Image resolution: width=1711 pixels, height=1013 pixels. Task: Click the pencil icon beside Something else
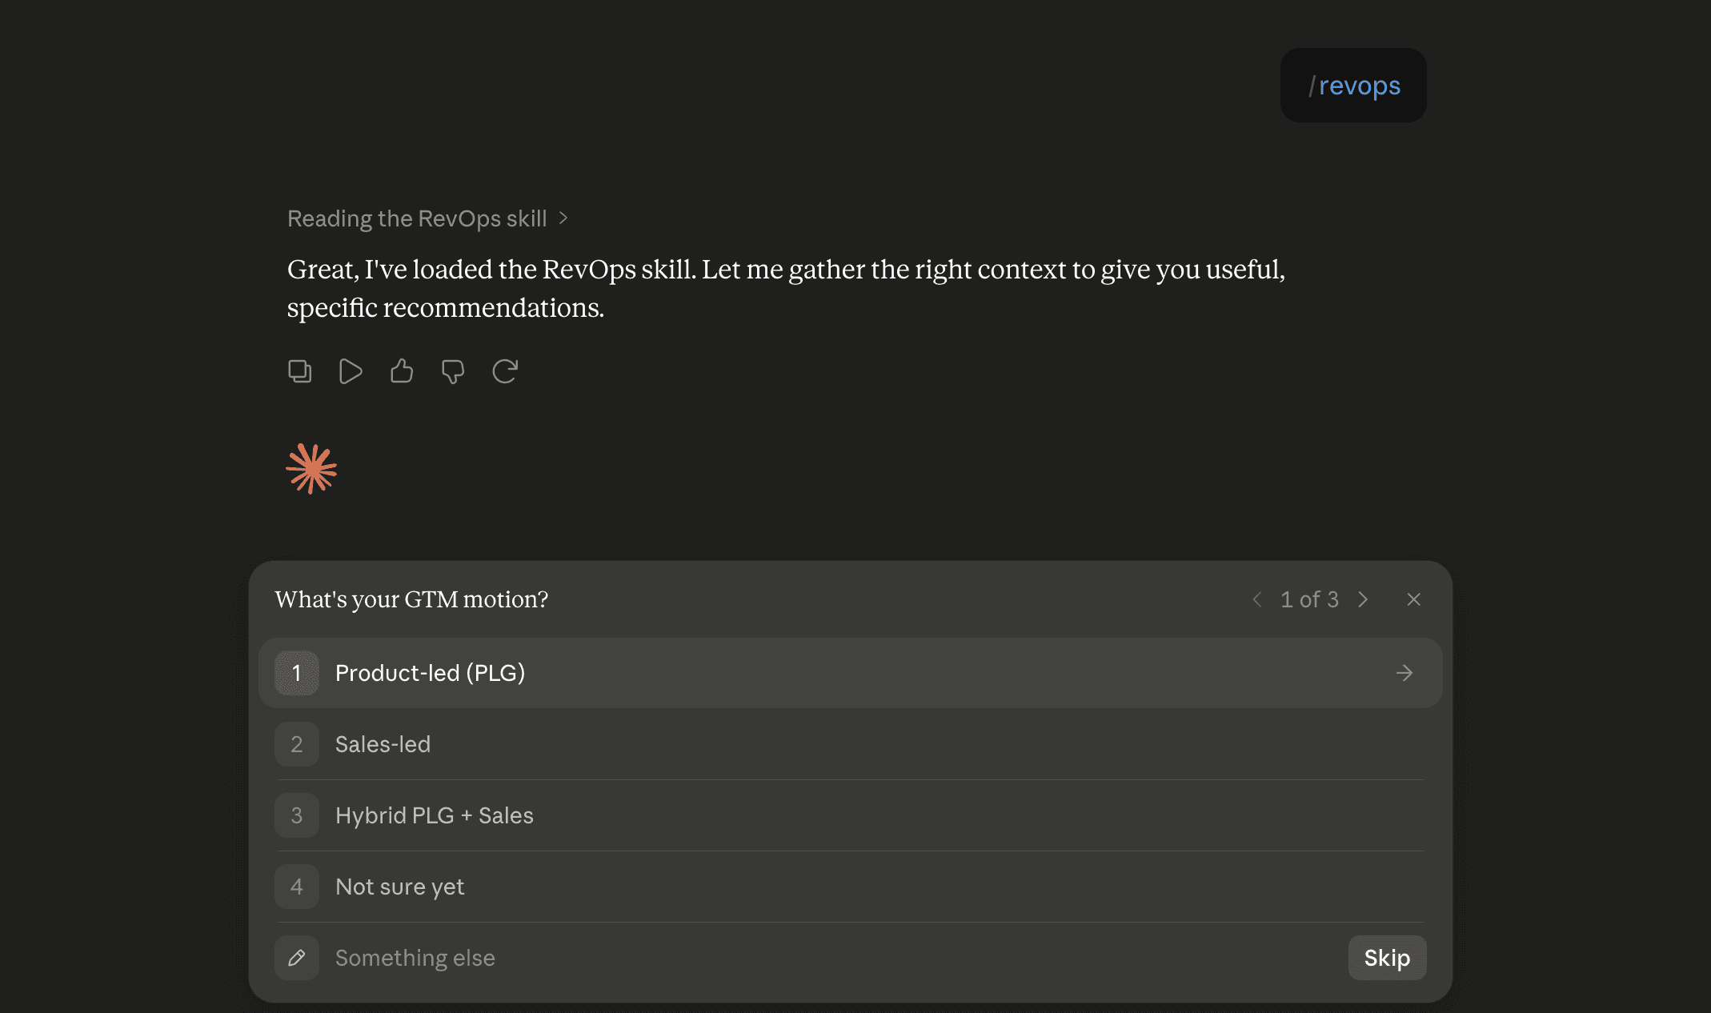click(x=297, y=958)
